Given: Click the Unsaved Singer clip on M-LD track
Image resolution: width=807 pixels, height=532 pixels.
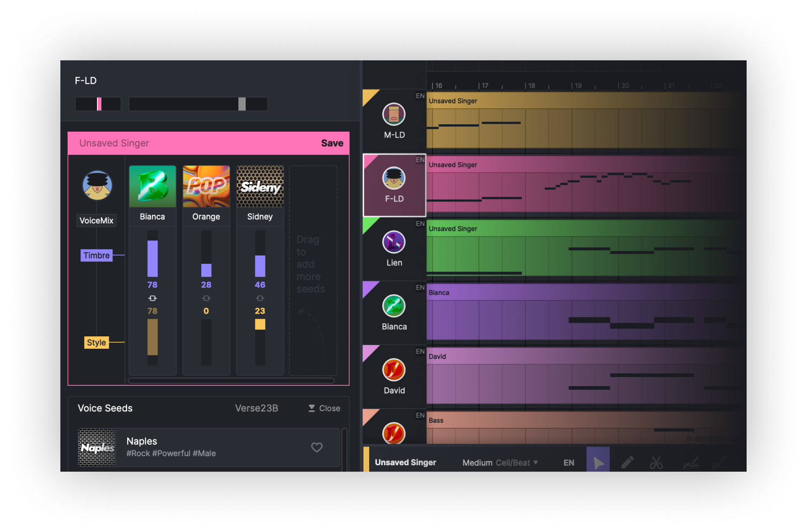Looking at the screenshot, I should click(586, 120).
